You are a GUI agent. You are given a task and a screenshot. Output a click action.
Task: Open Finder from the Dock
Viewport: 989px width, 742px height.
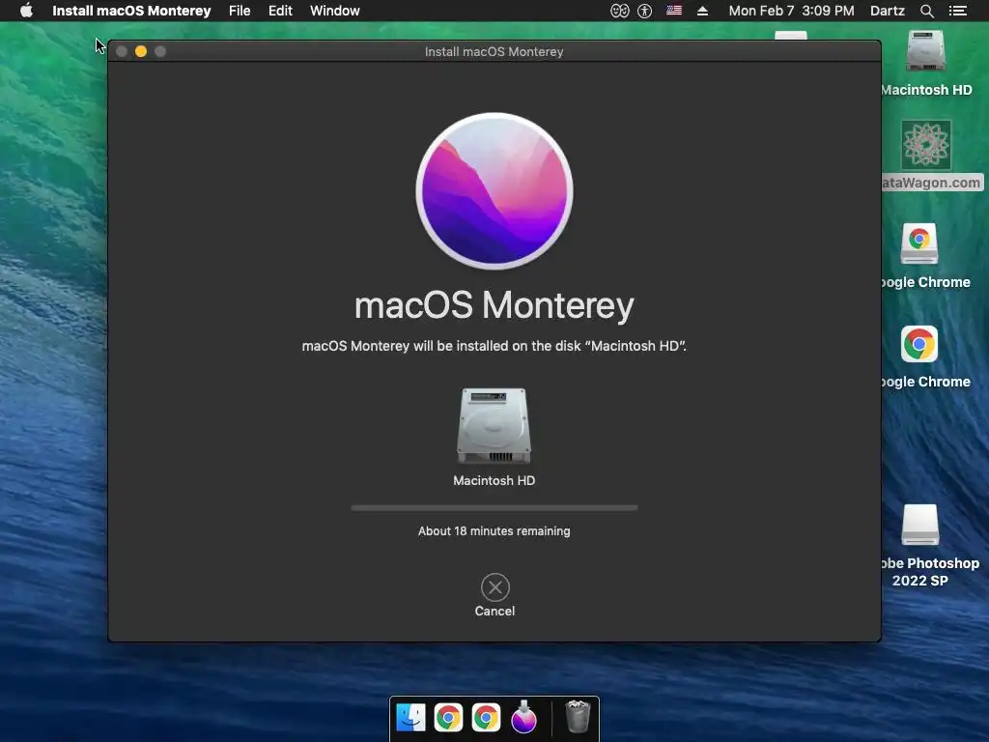pos(410,718)
